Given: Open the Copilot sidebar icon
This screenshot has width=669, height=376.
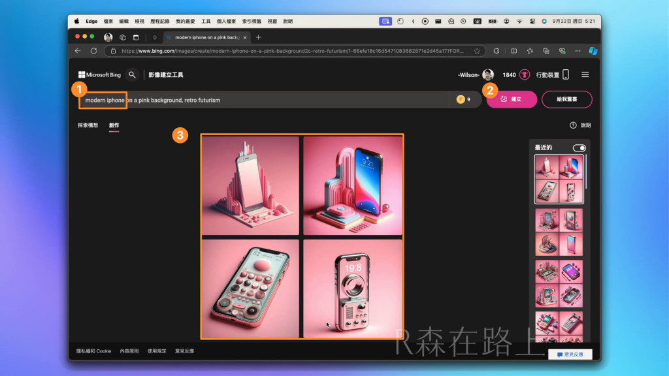Looking at the screenshot, I should (593, 51).
